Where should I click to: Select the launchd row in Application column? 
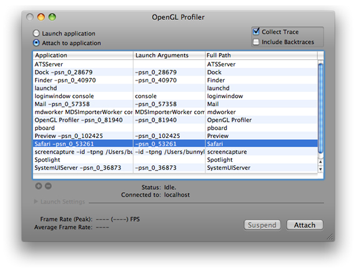click(83, 88)
